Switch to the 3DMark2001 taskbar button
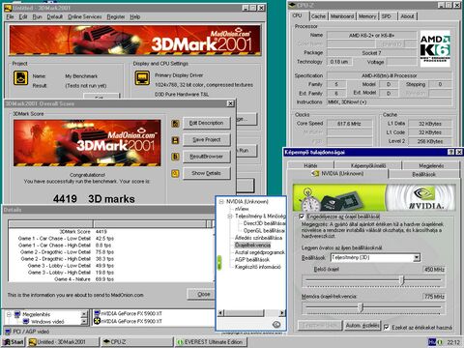 63,342
